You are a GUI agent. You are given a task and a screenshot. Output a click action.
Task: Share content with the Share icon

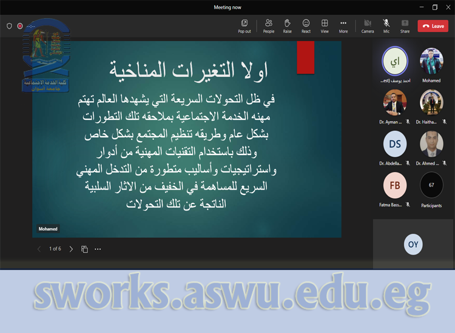[405, 25]
